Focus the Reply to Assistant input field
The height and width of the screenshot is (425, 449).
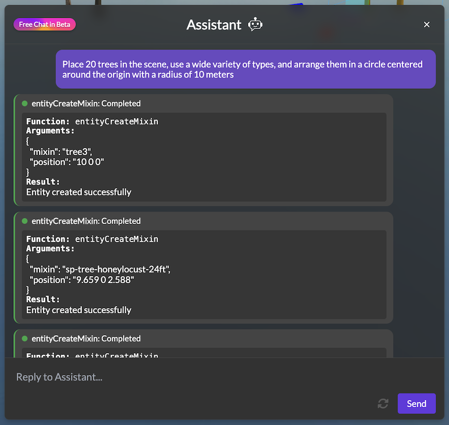point(204,377)
